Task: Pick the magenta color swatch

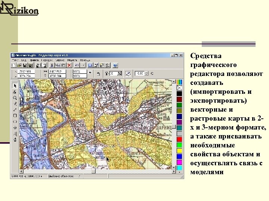Action: pos(179,162)
